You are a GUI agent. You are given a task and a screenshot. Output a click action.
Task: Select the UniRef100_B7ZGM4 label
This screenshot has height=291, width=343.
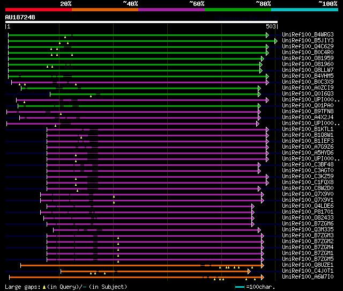(x=308, y=248)
